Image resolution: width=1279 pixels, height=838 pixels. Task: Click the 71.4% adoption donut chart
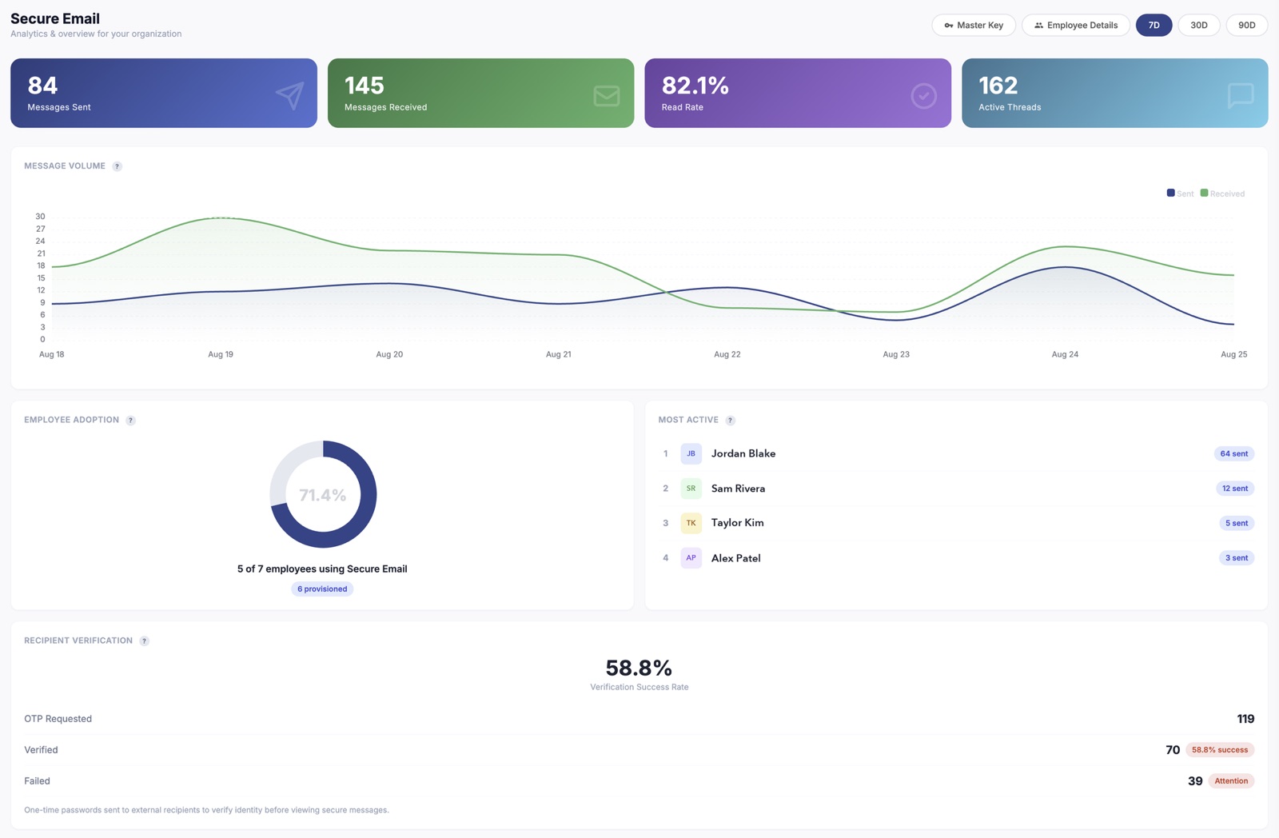tap(323, 494)
